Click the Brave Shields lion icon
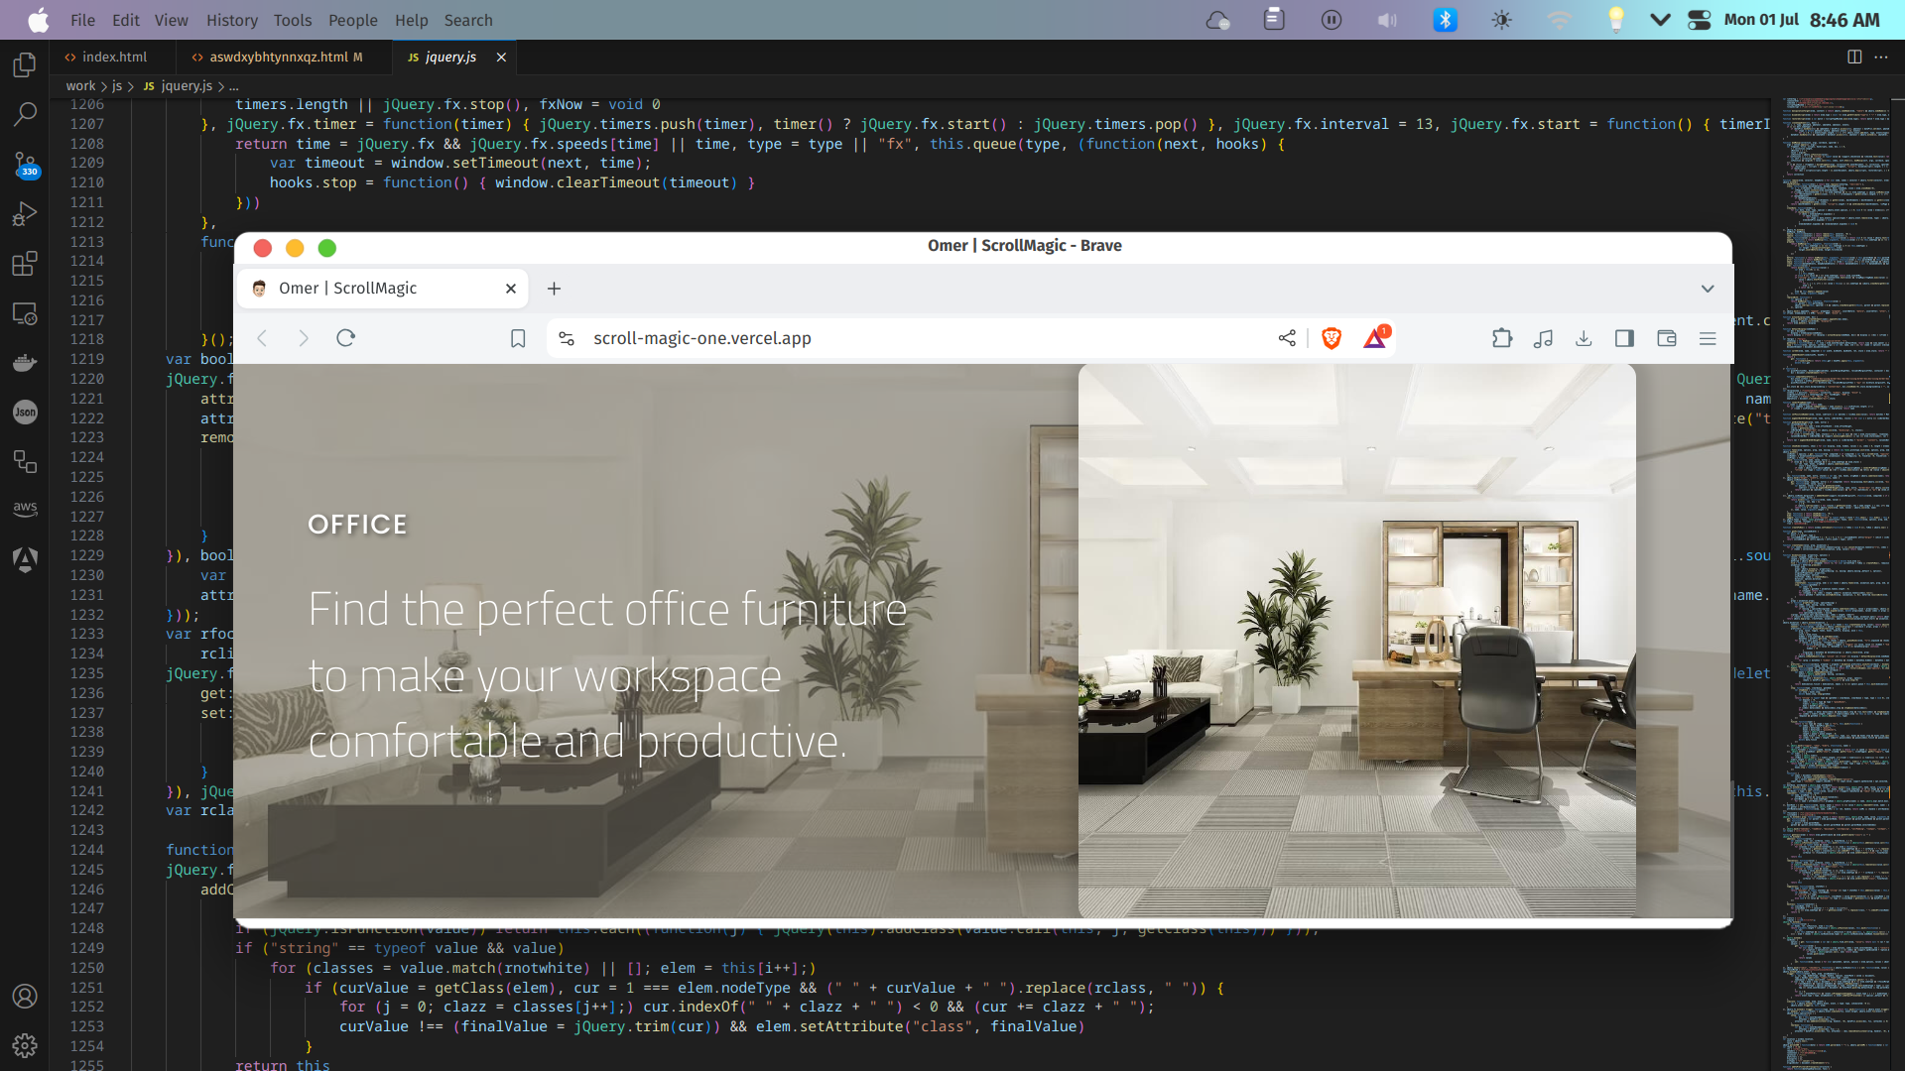This screenshot has height=1071, width=1905. [1332, 339]
